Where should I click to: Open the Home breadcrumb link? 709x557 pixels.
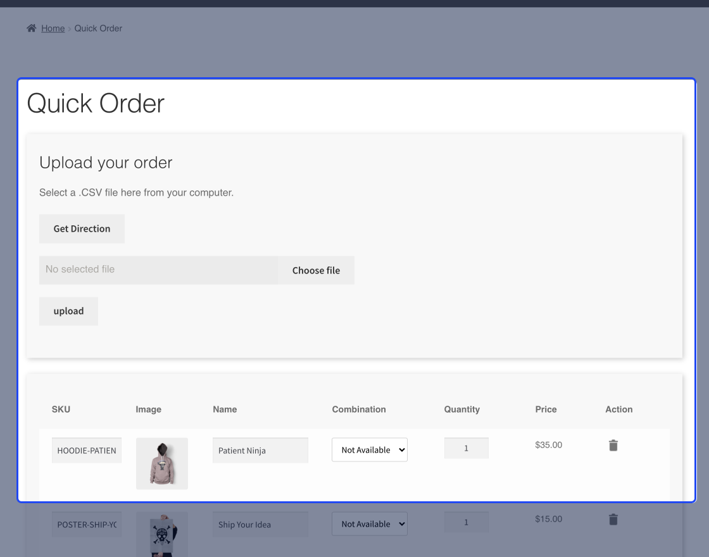[x=53, y=28]
